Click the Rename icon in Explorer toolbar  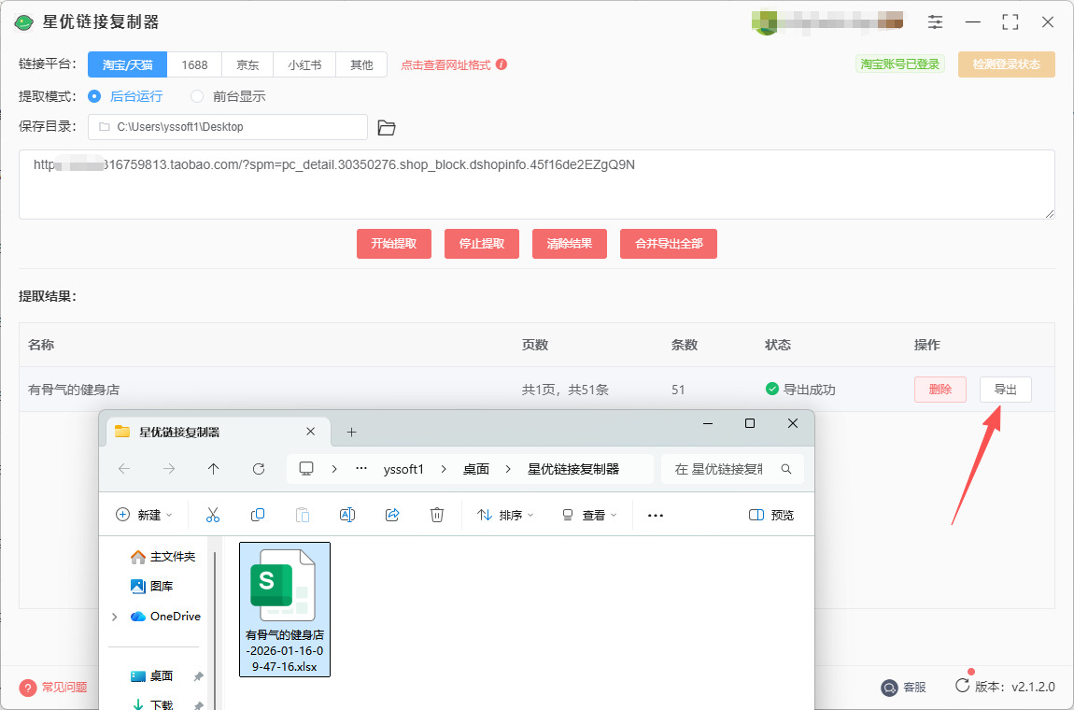pyautogui.click(x=347, y=515)
